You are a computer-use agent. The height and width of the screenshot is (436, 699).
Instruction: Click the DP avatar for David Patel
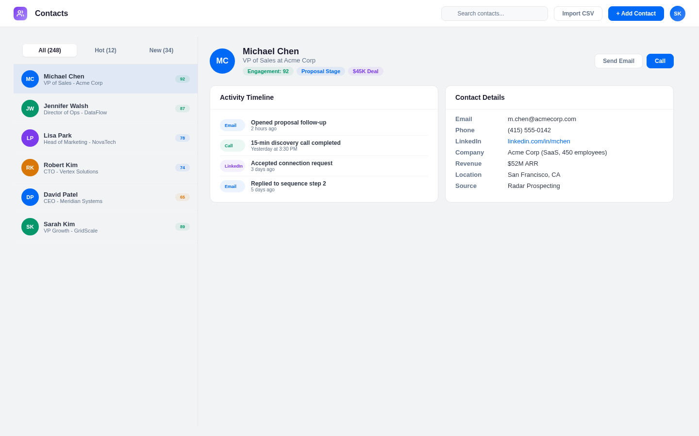[x=30, y=197]
